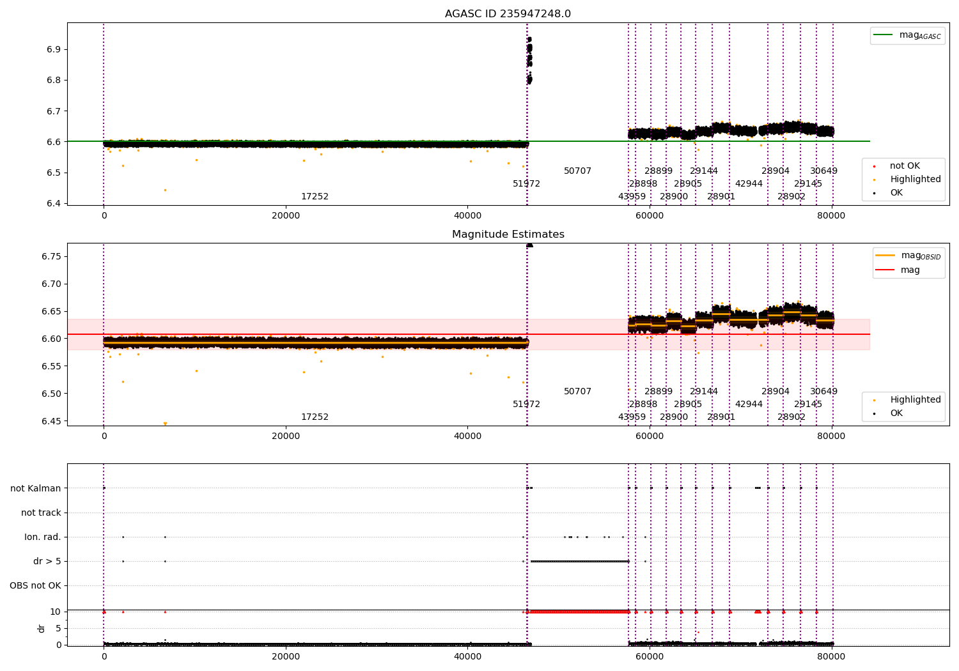Click the orange Highlighted marker in top legend

point(874,180)
